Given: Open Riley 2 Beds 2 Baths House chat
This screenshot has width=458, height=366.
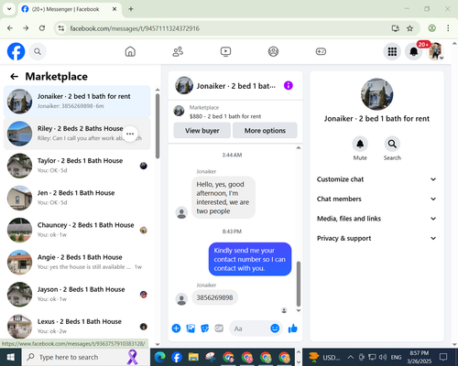Looking at the screenshot, I should point(77,134).
